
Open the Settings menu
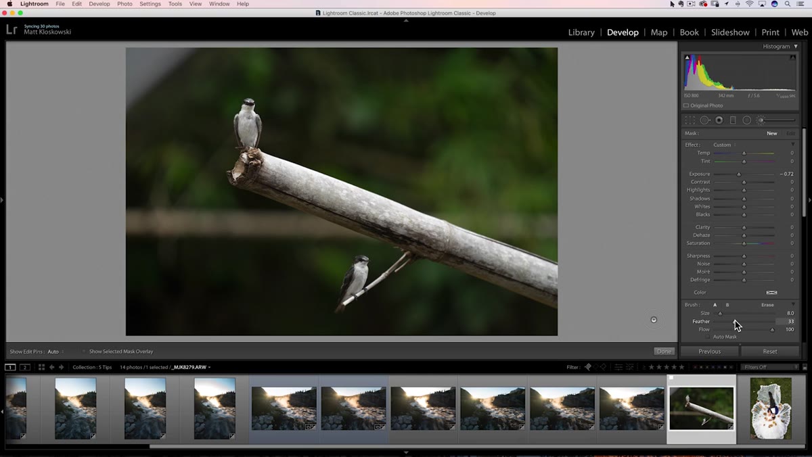point(150,4)
